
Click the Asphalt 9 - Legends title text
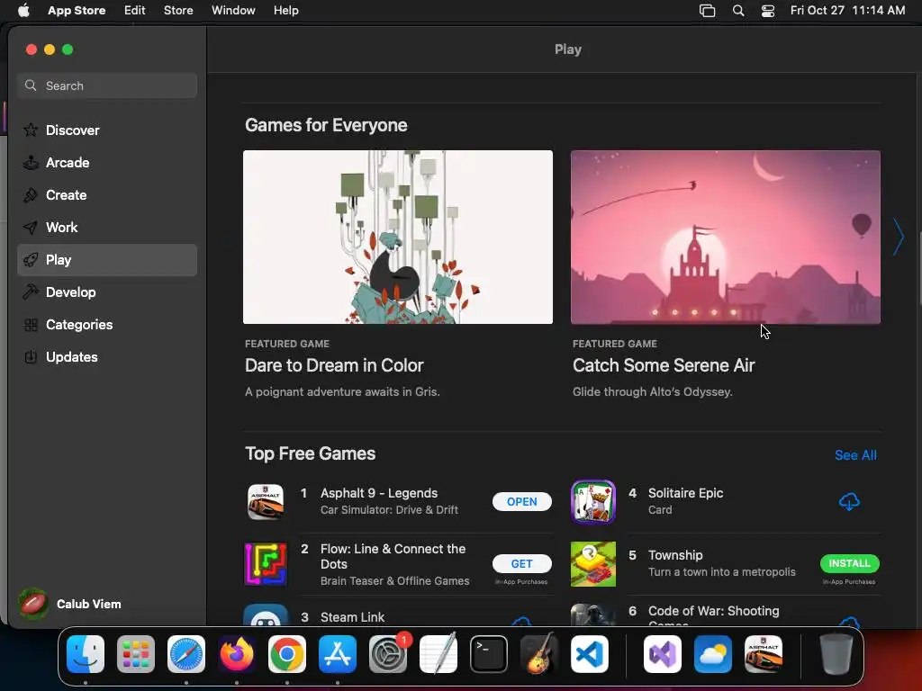pyautogui.click(x=379, y=493)
